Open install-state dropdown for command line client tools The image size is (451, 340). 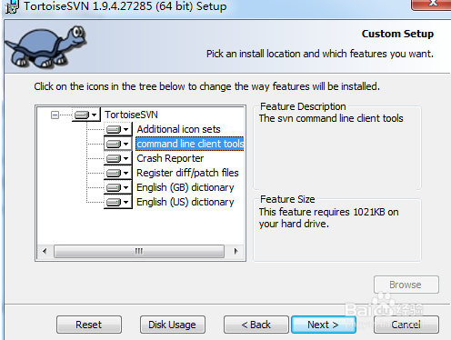click(118, 144)
